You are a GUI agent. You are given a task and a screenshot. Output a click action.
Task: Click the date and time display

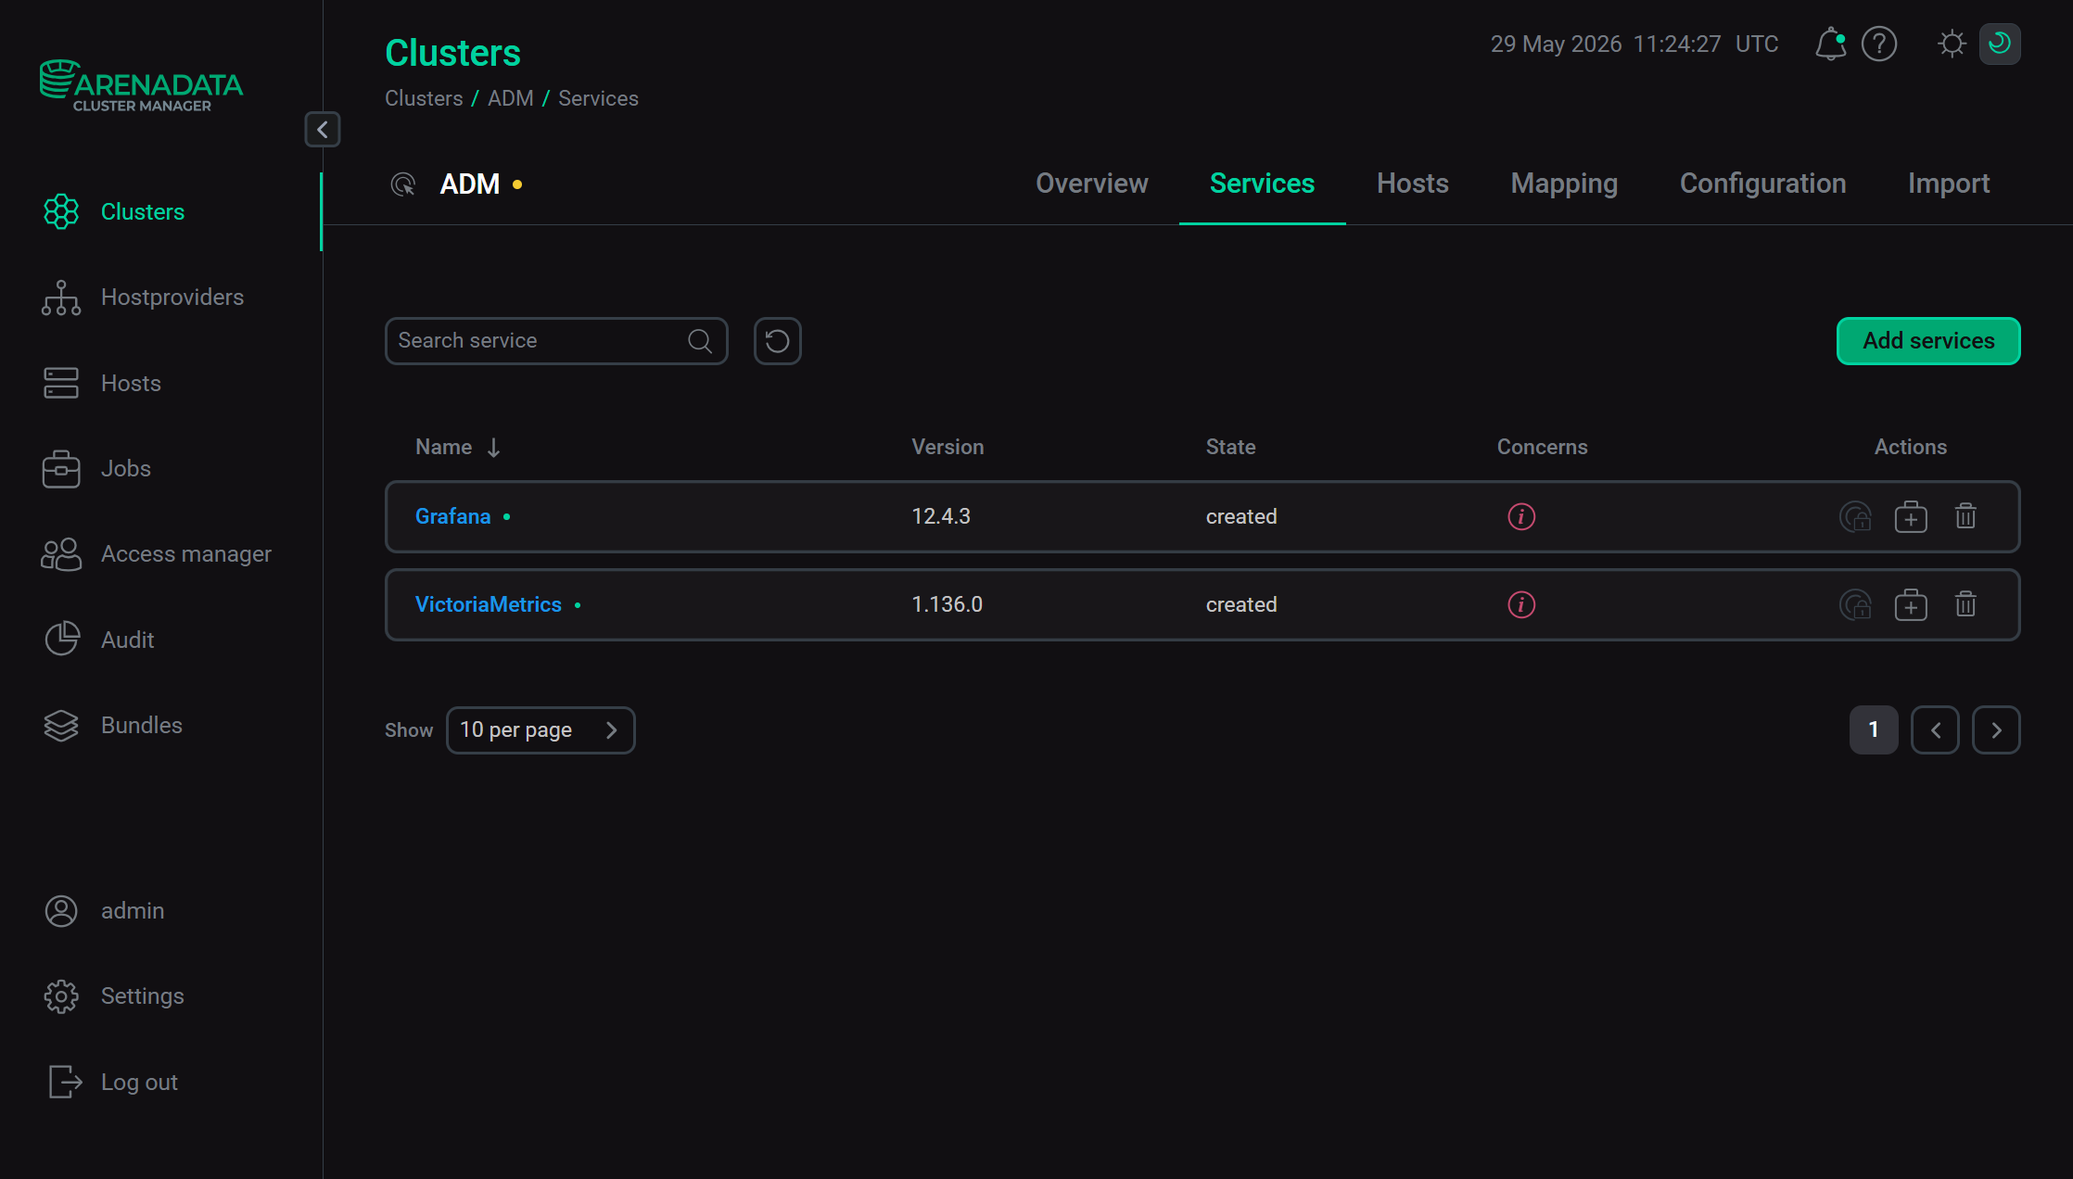(x=1634, y=44)
